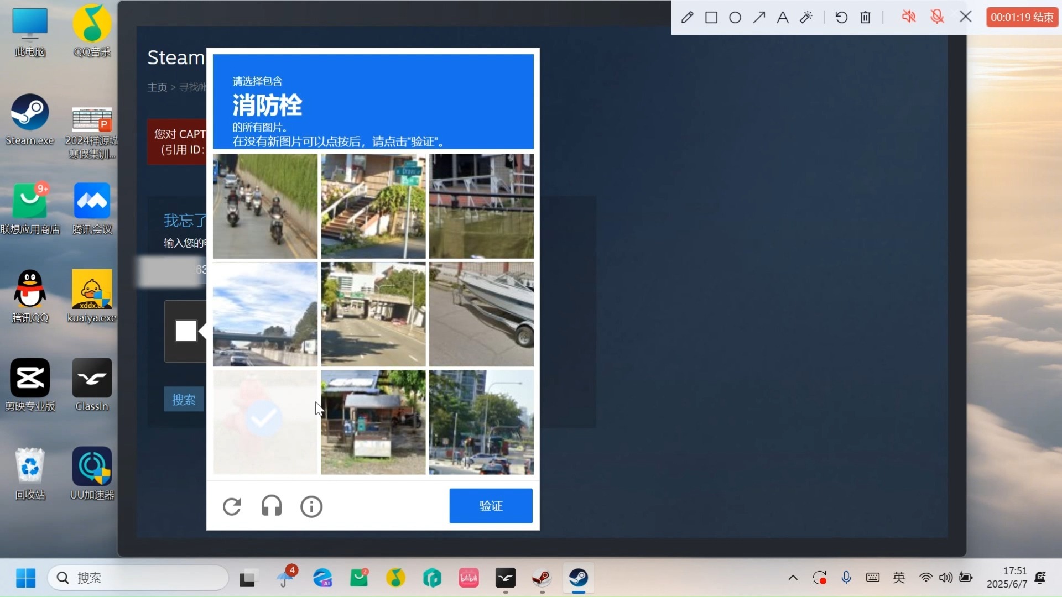Open the 2024 PowerPoint file icon
1062x597 pixels.
coord(92,133)
